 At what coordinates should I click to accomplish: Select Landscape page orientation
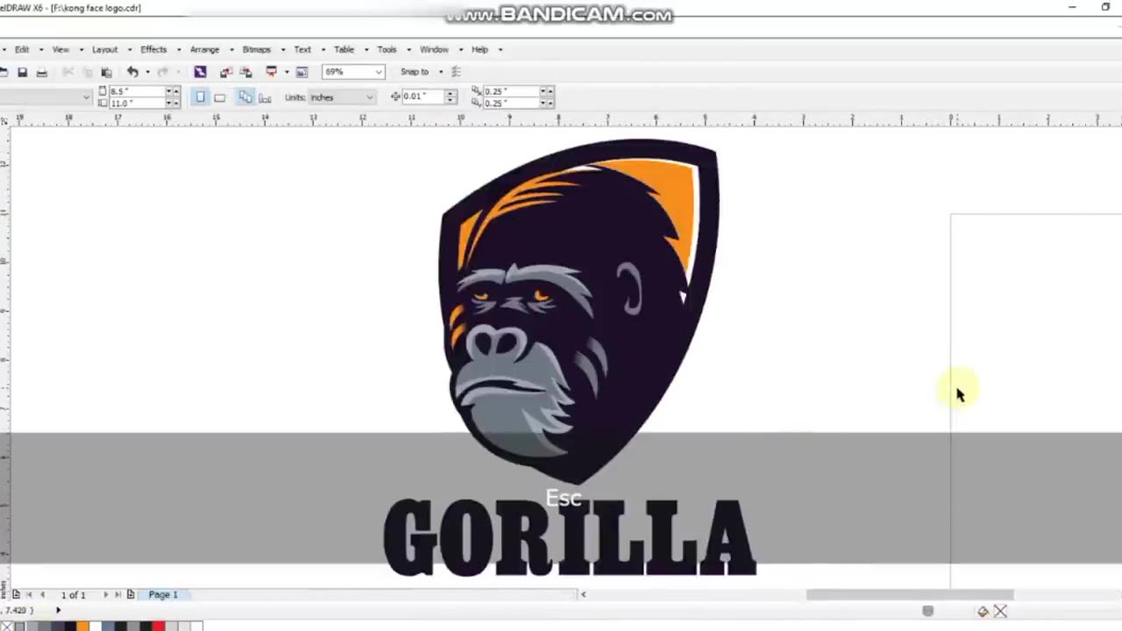click(x=220, y=97)
